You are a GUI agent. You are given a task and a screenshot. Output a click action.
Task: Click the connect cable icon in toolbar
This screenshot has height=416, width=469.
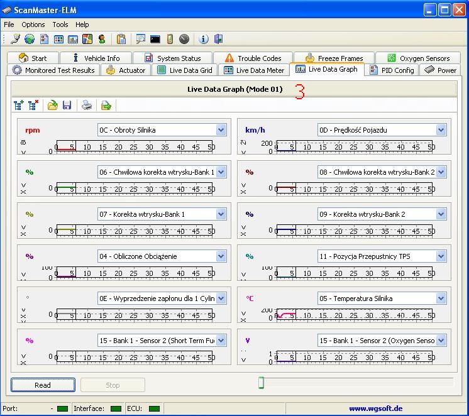click(16, 39)
